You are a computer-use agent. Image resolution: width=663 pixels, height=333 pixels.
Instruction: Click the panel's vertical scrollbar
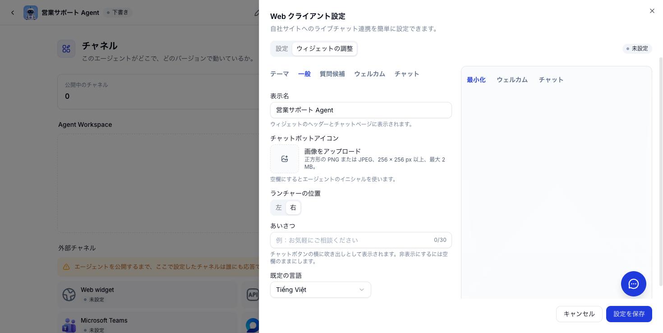(x=661, y=171)
